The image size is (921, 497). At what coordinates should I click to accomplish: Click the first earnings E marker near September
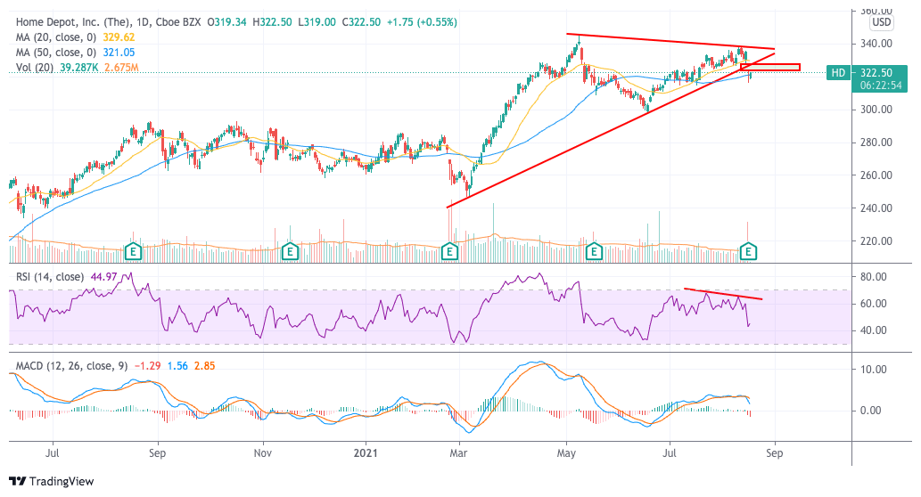134,252
